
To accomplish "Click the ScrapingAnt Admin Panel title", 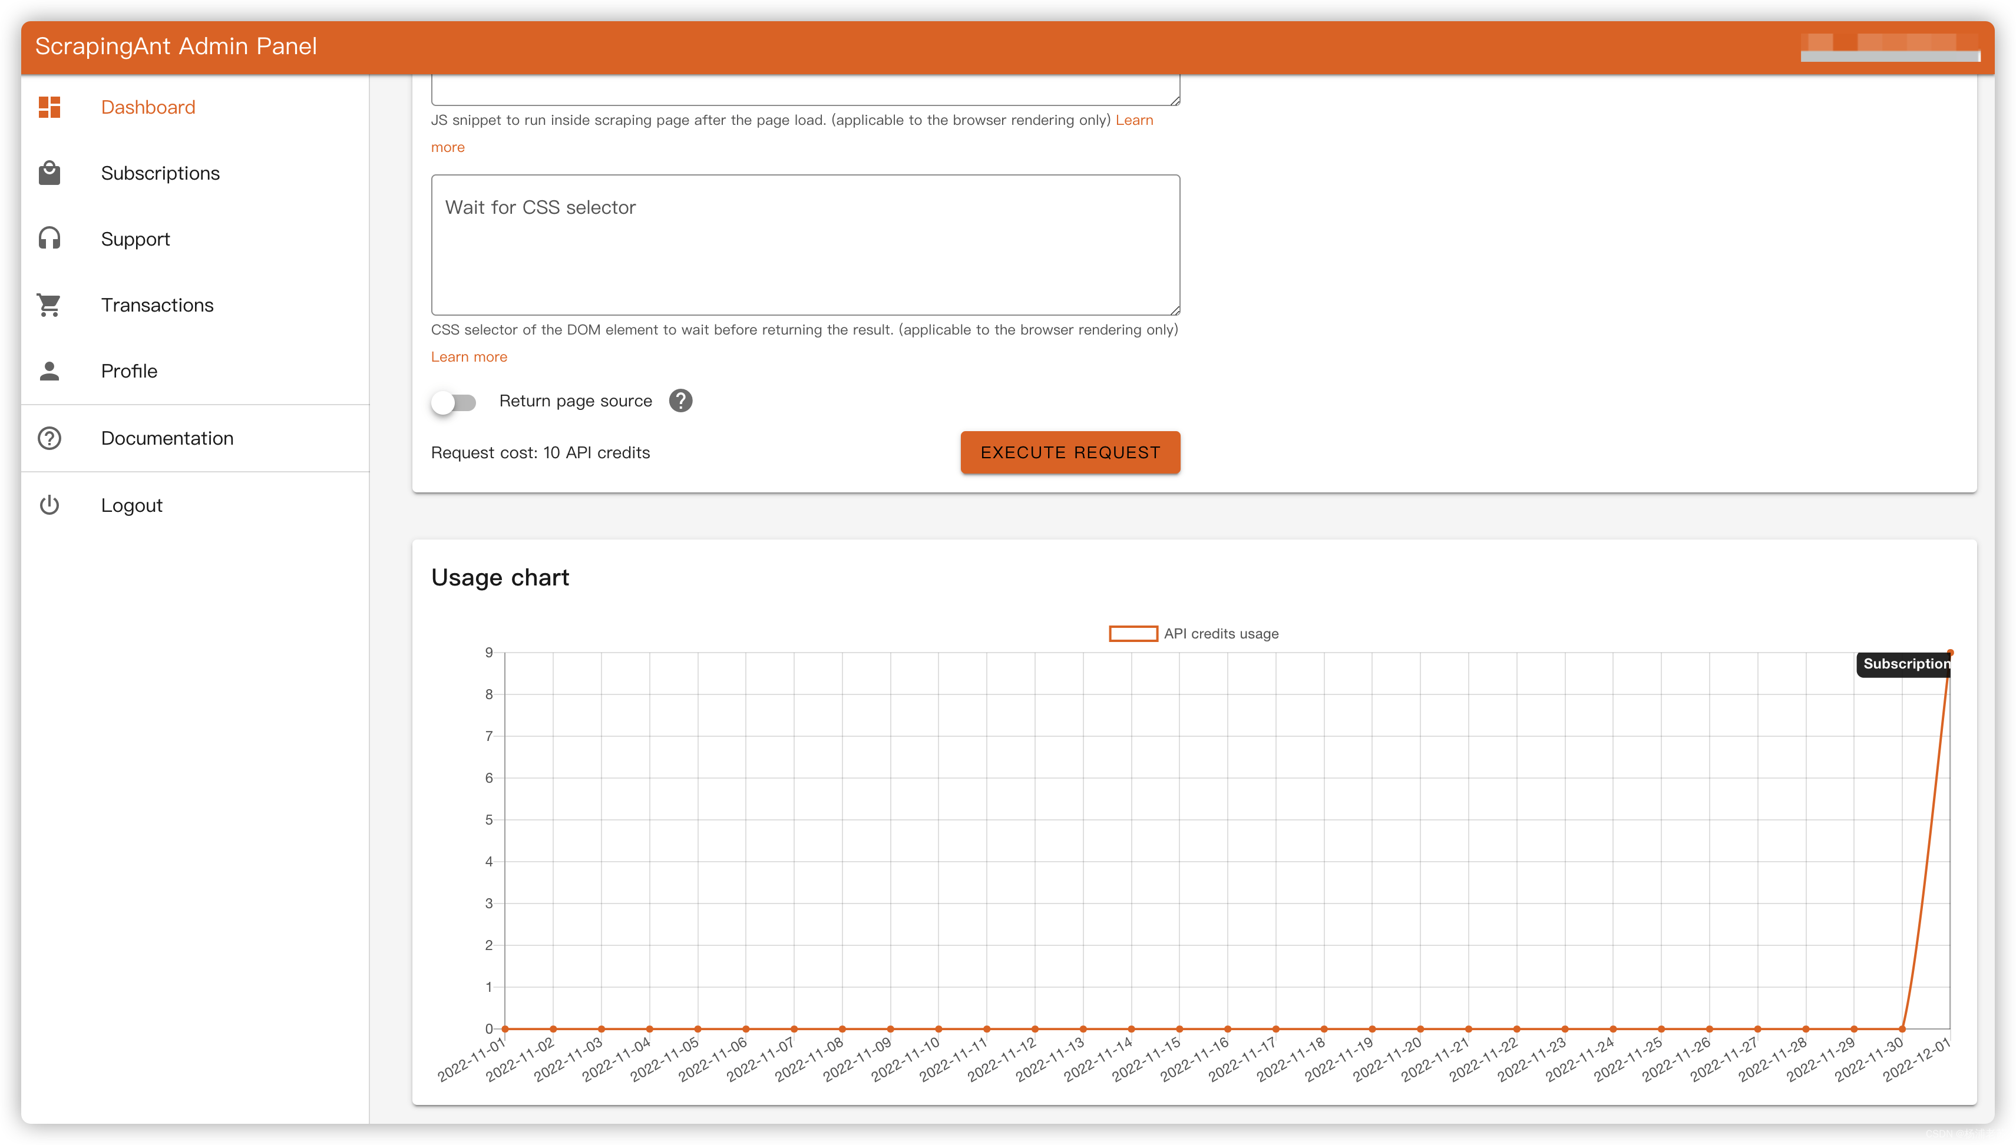I will pos(176,47).
